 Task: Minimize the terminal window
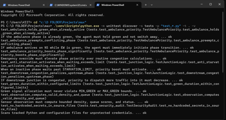pyautogui.click(x=202, y=4)
